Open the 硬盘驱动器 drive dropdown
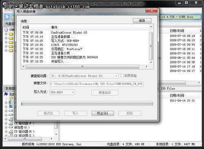 (x=116, y=76)
